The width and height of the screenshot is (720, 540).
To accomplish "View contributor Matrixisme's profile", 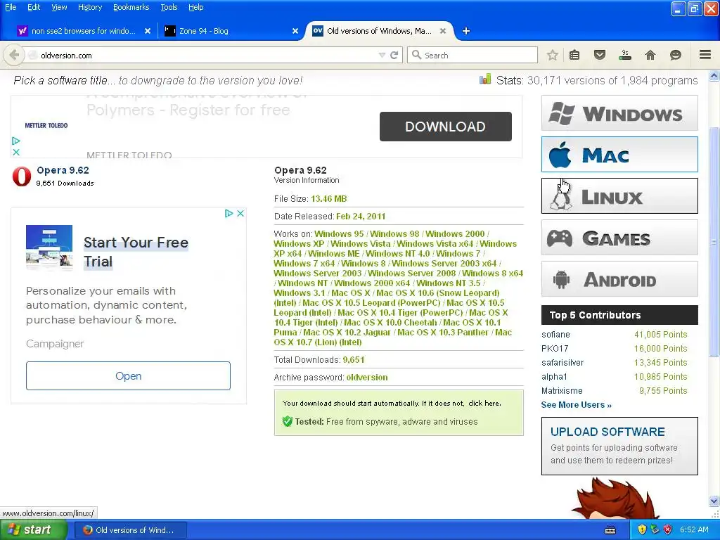I will (x=562, y=390).
